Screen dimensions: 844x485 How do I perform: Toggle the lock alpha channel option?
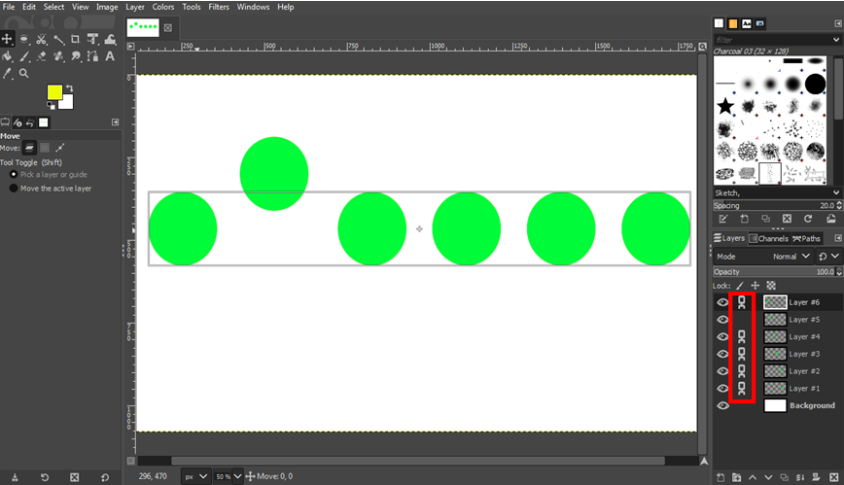click(x=771, y=286)
